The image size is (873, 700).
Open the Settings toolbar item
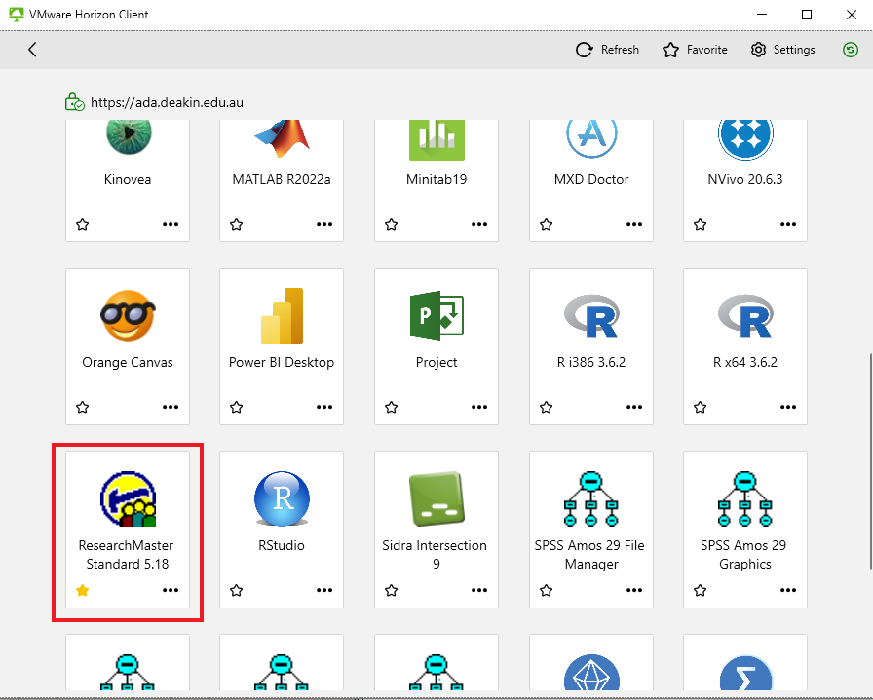(x=782, y=50)
